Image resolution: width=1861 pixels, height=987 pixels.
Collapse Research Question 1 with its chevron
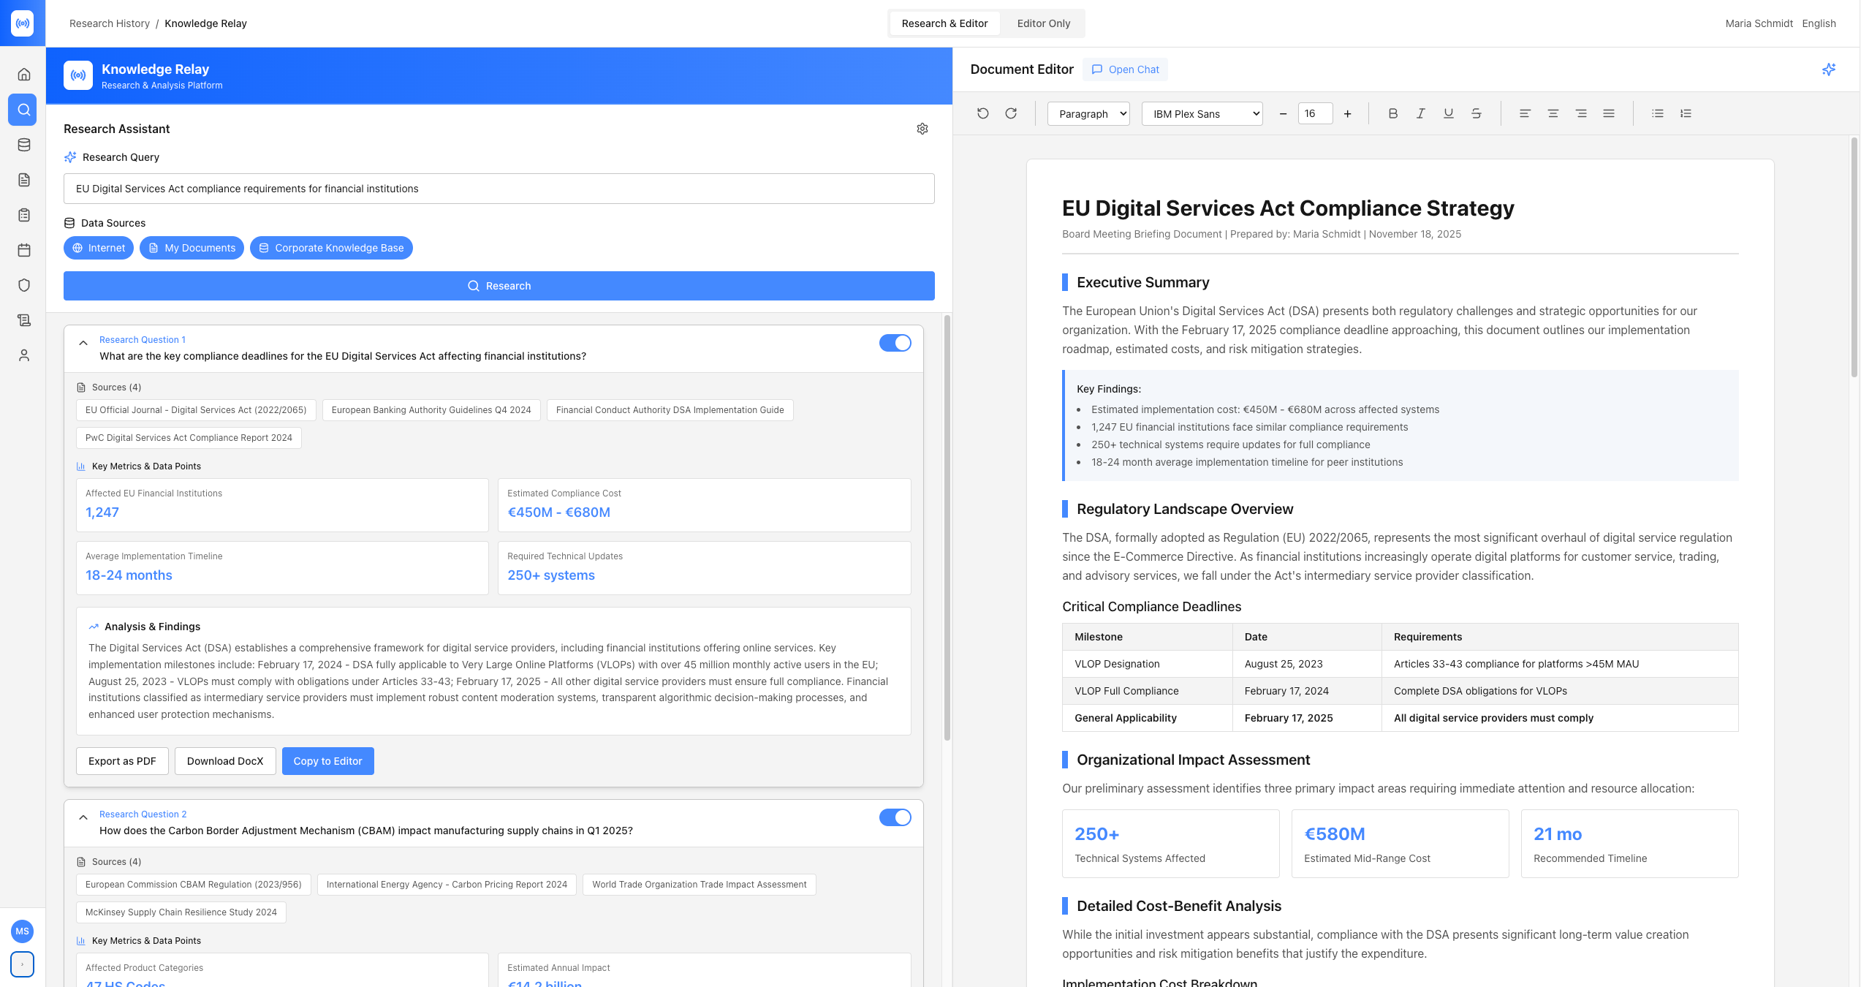(x=83, y=342)
